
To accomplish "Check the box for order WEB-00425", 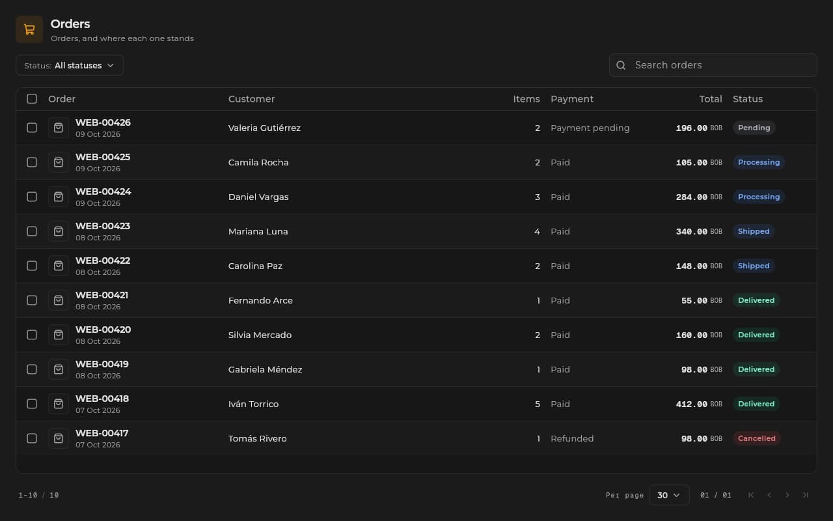I will pos(32,162).
